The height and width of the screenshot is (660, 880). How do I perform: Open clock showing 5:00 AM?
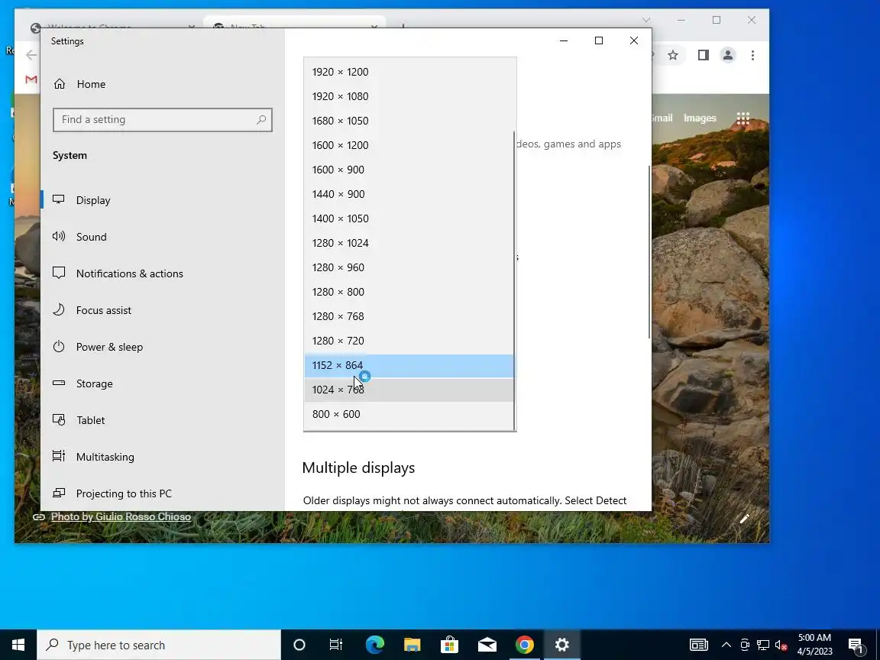[x=815, y=645]
